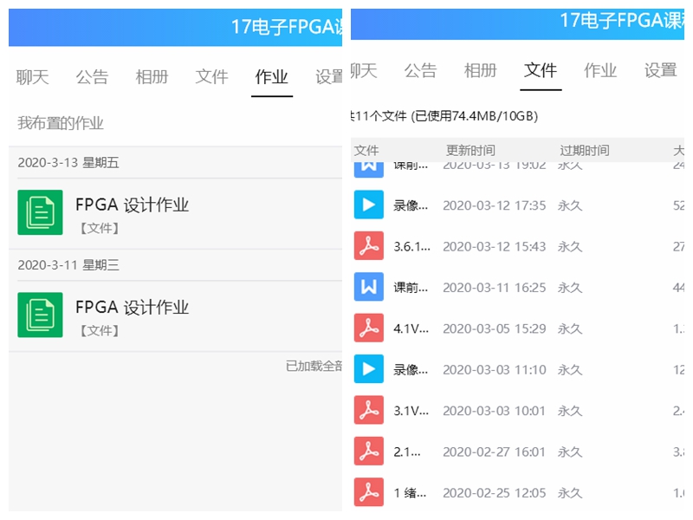Open the PDF icon for the 1 绪 file
The image size is (693, 520).
[x=368, y=492]
